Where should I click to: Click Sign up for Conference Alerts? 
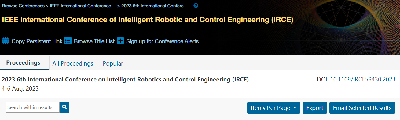162,41
